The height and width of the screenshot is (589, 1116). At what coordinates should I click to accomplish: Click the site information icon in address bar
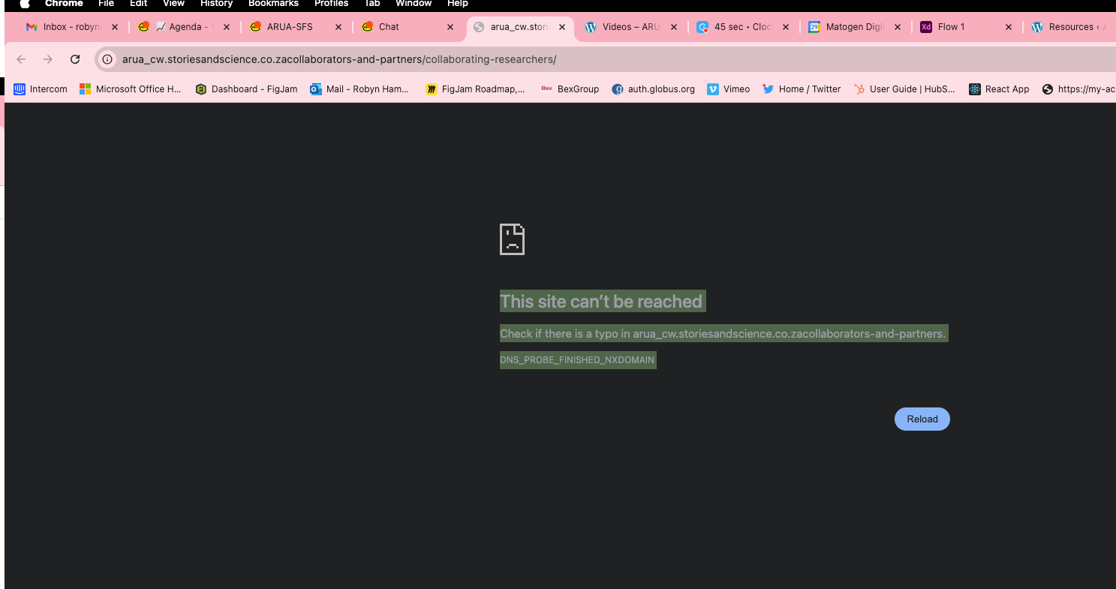(x=107, y=59)
